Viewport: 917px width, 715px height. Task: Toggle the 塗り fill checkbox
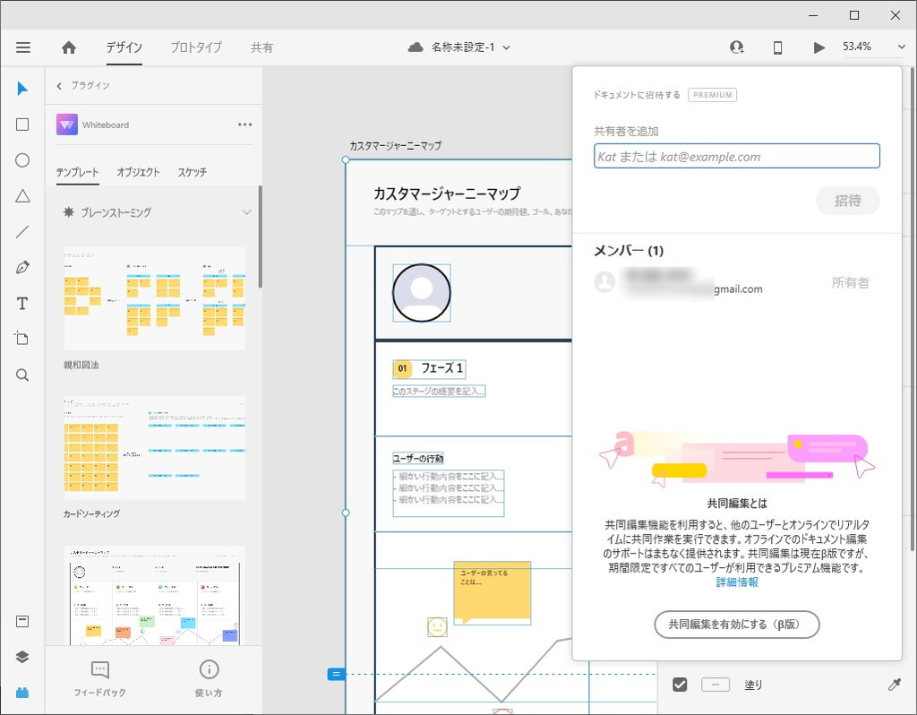[680, 684]
